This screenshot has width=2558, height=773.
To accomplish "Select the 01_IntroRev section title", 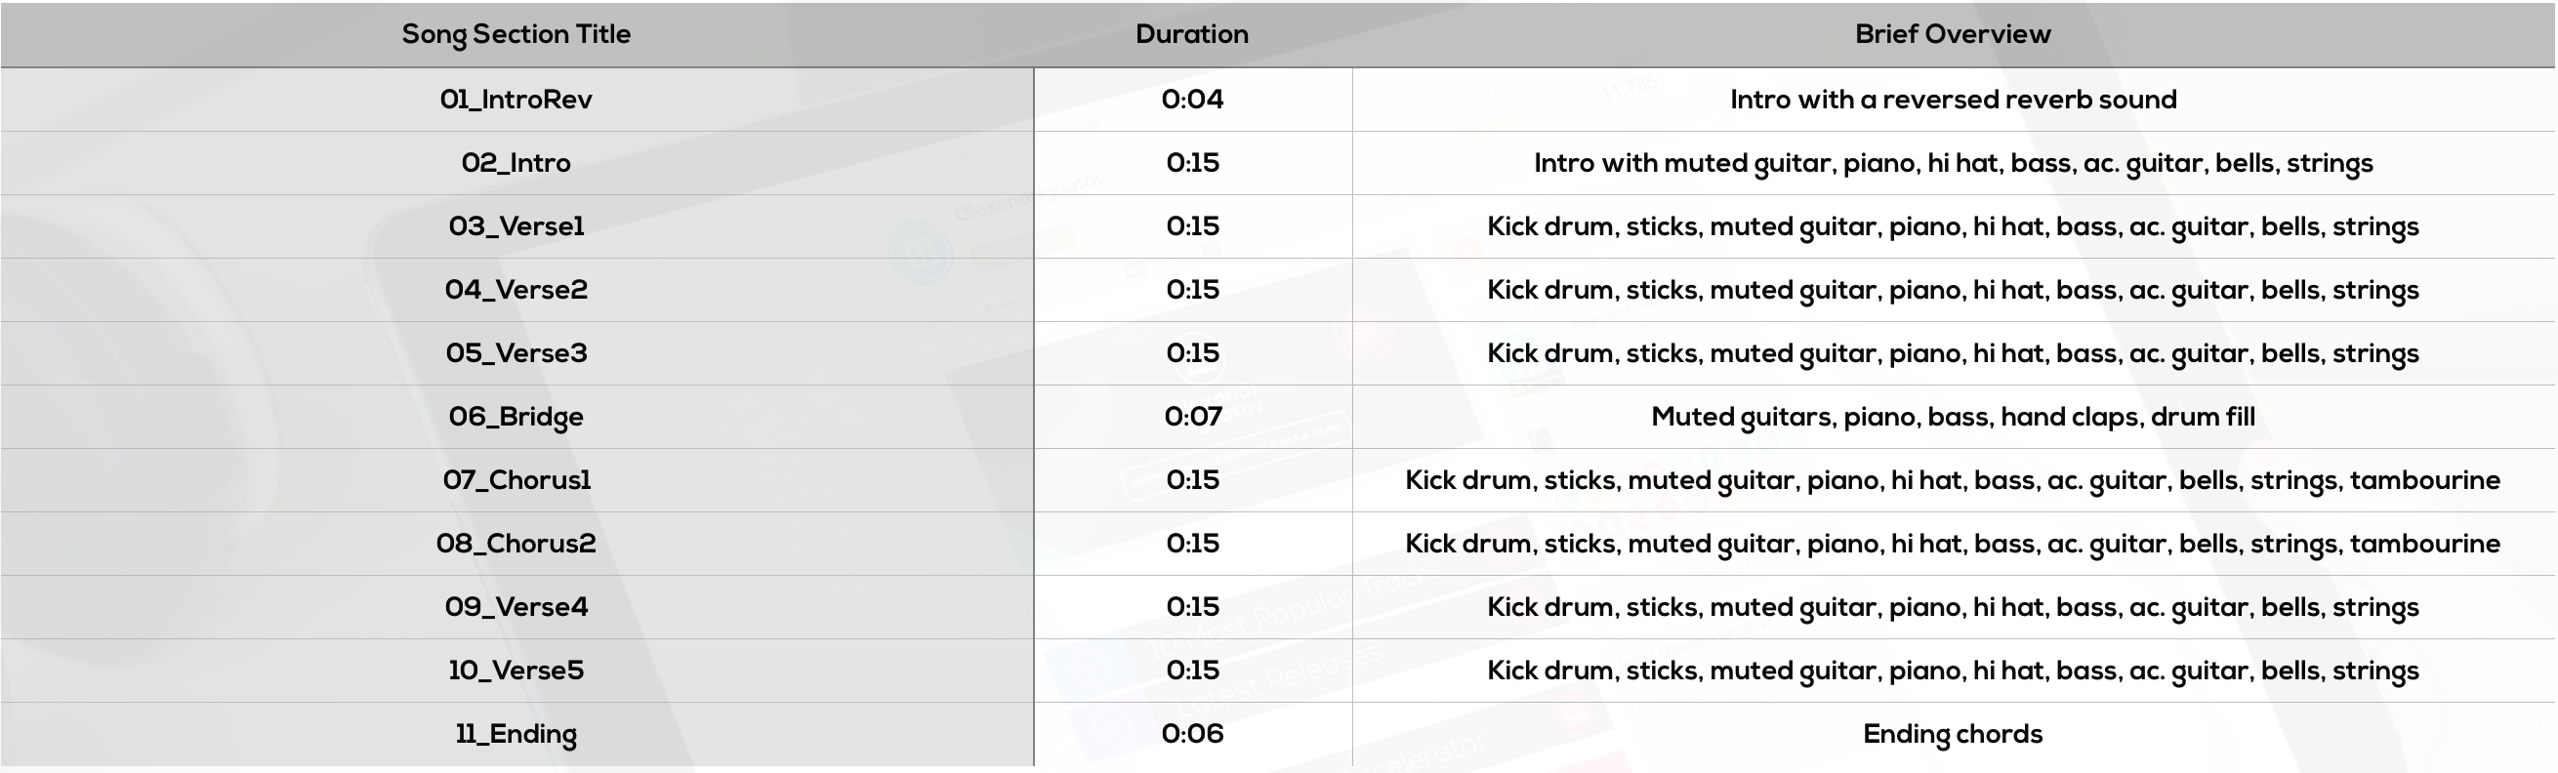I will (x=516, y=100).
